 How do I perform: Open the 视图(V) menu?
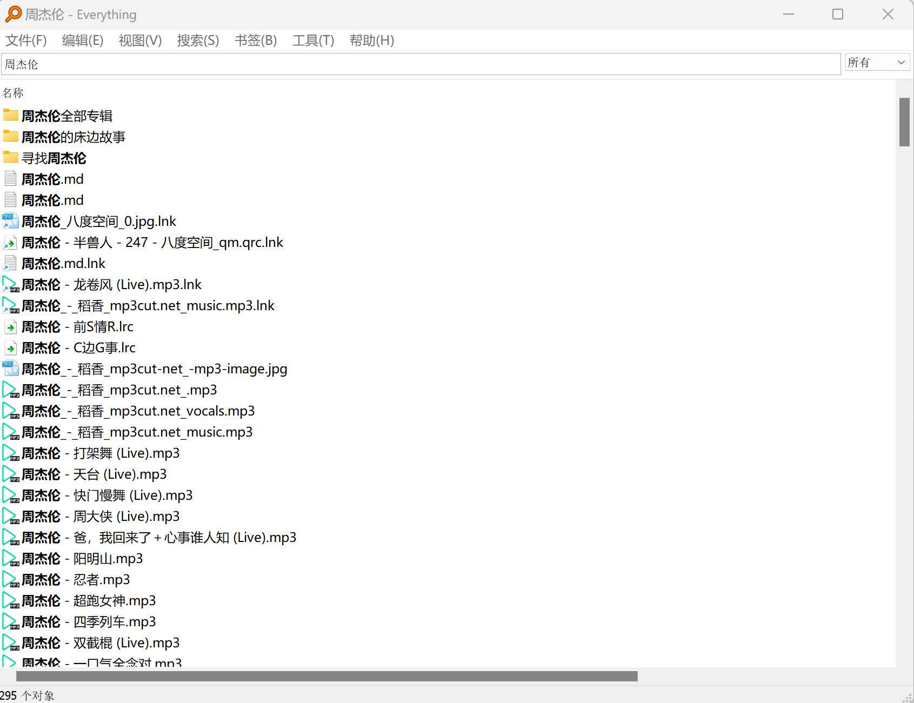tap(140, 41)
